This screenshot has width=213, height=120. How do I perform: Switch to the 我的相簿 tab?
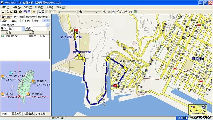point(43,17)
